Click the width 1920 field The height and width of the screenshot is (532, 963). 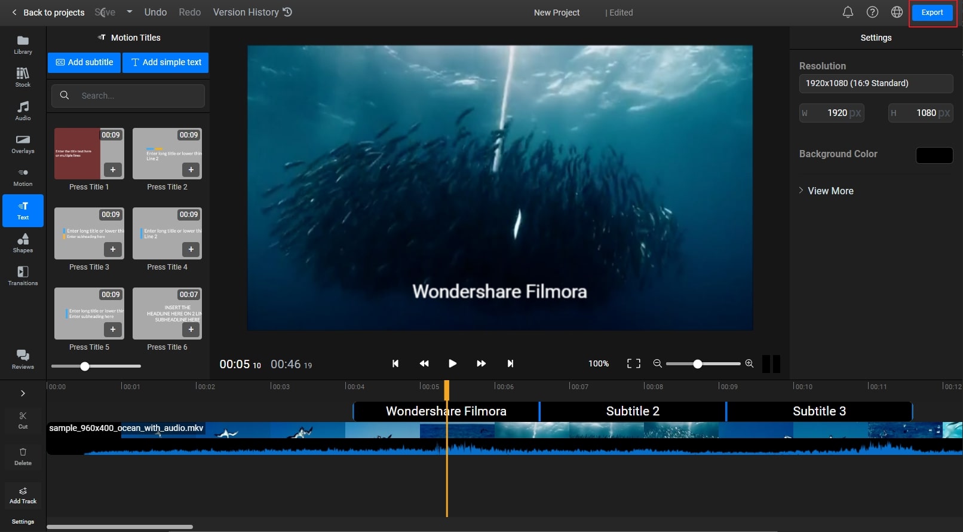(832, 113)
